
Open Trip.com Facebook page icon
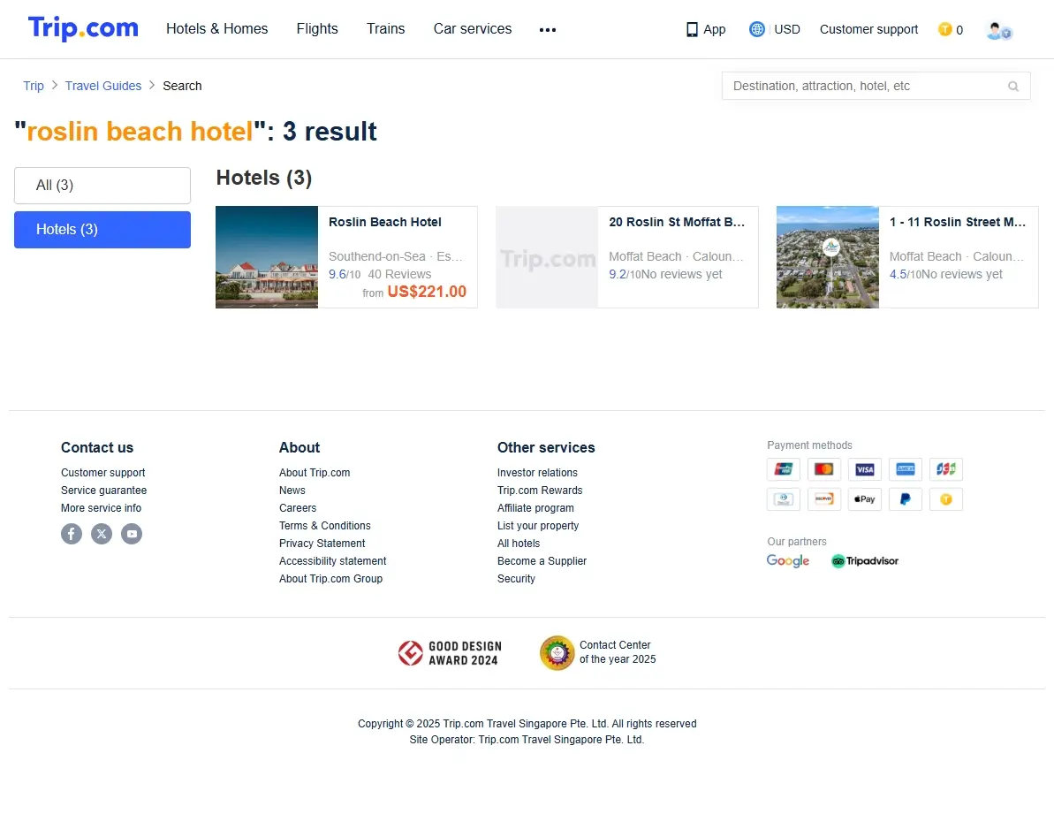coord(72,534)
